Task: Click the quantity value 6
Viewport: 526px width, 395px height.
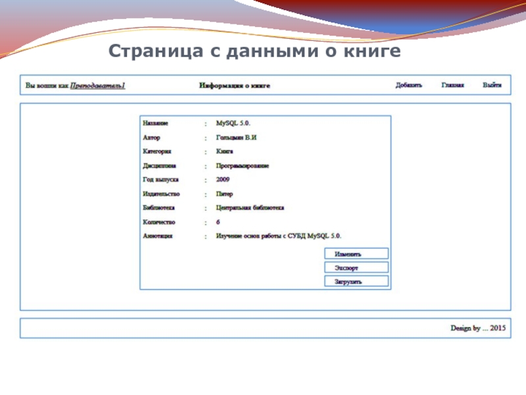Action: click(218, 223)
